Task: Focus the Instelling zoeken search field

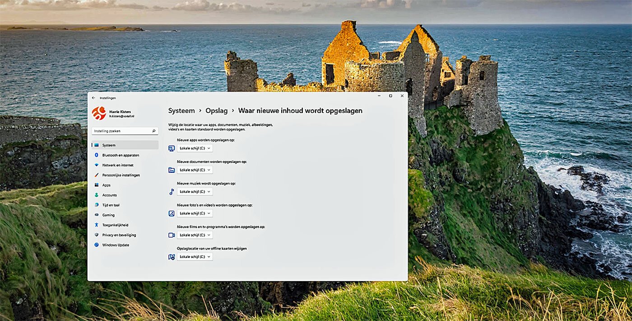Action: click(125, 131)
